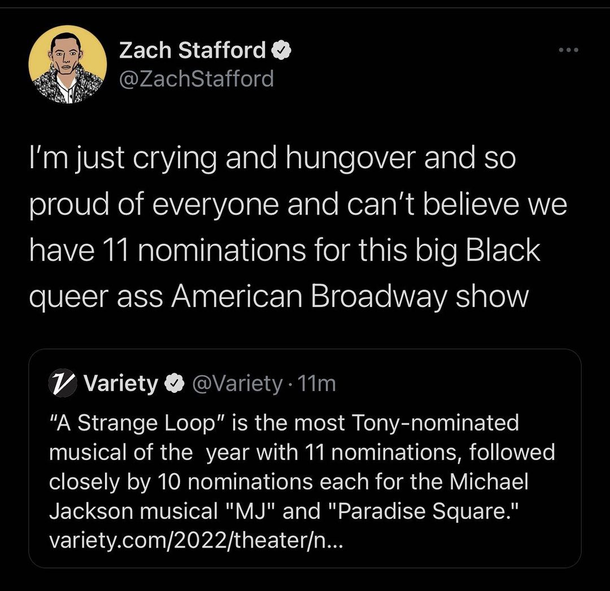Click the Variety logo avatar
Viewport: 610px width, 591px height.
pyautogui.click(x=62, y=384)
